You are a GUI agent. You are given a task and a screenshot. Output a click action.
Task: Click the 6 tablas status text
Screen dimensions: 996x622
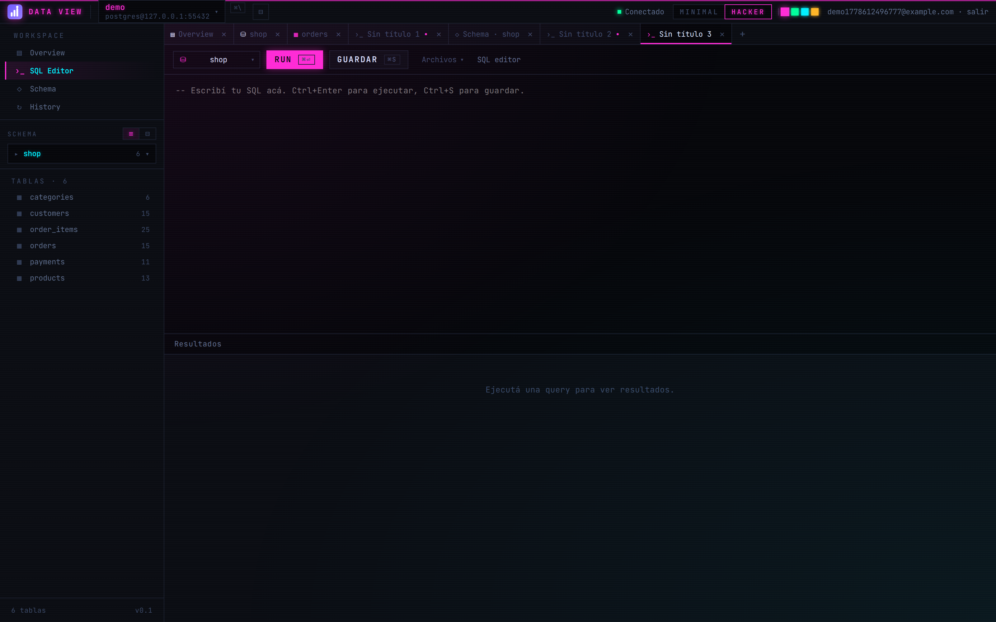(x=28, y=610)
